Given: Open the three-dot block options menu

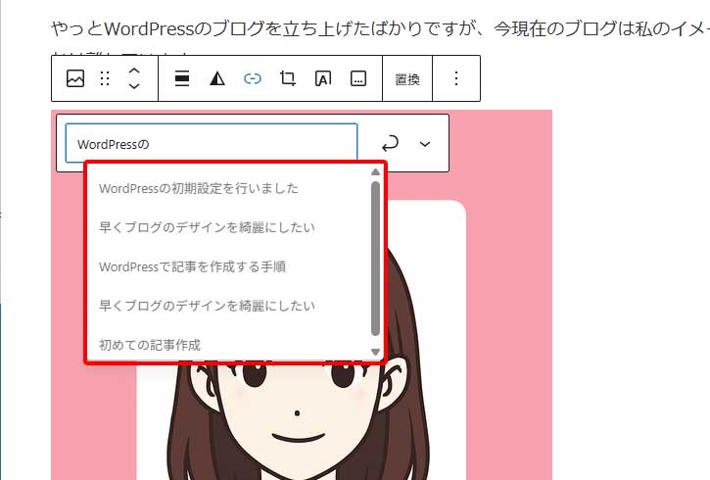Looking at the screenshot, I should pos(456,78).
